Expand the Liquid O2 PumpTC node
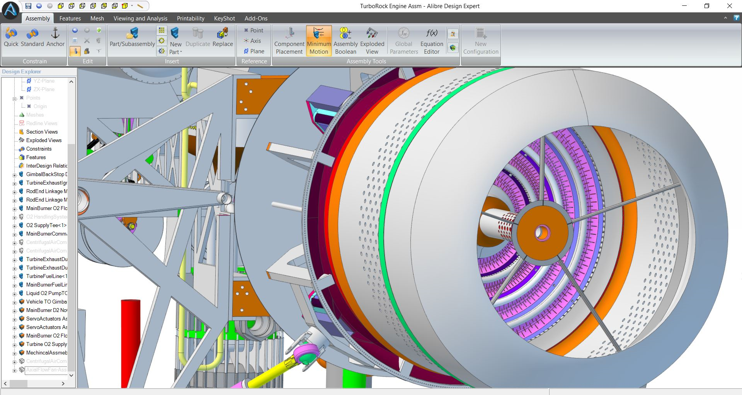 tap(15, 294)
